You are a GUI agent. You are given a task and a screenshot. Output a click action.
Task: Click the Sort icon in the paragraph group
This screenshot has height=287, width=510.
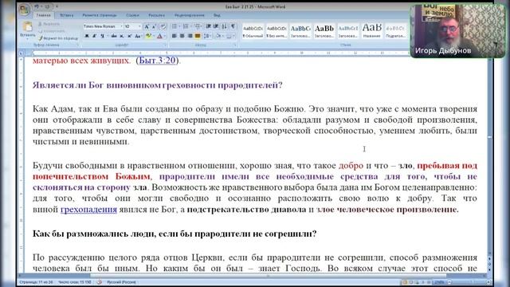coord(225,26)
